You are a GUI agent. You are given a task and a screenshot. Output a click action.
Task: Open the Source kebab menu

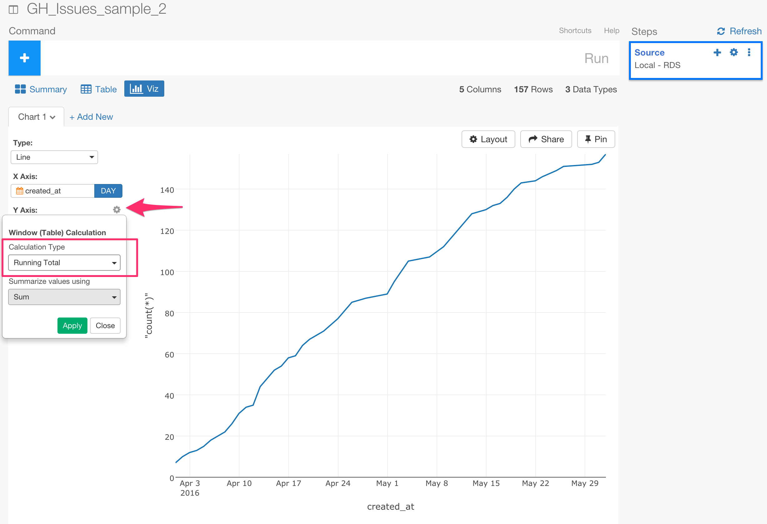click(x=749, y=52)
